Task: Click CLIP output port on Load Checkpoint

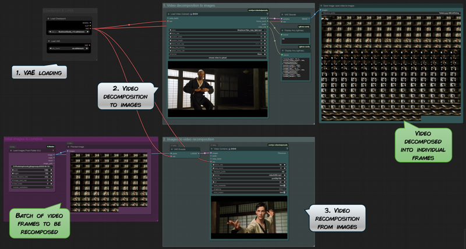Action: click(90, 26)
